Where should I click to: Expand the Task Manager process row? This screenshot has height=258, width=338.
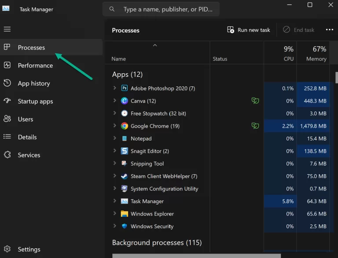[115, 201]
